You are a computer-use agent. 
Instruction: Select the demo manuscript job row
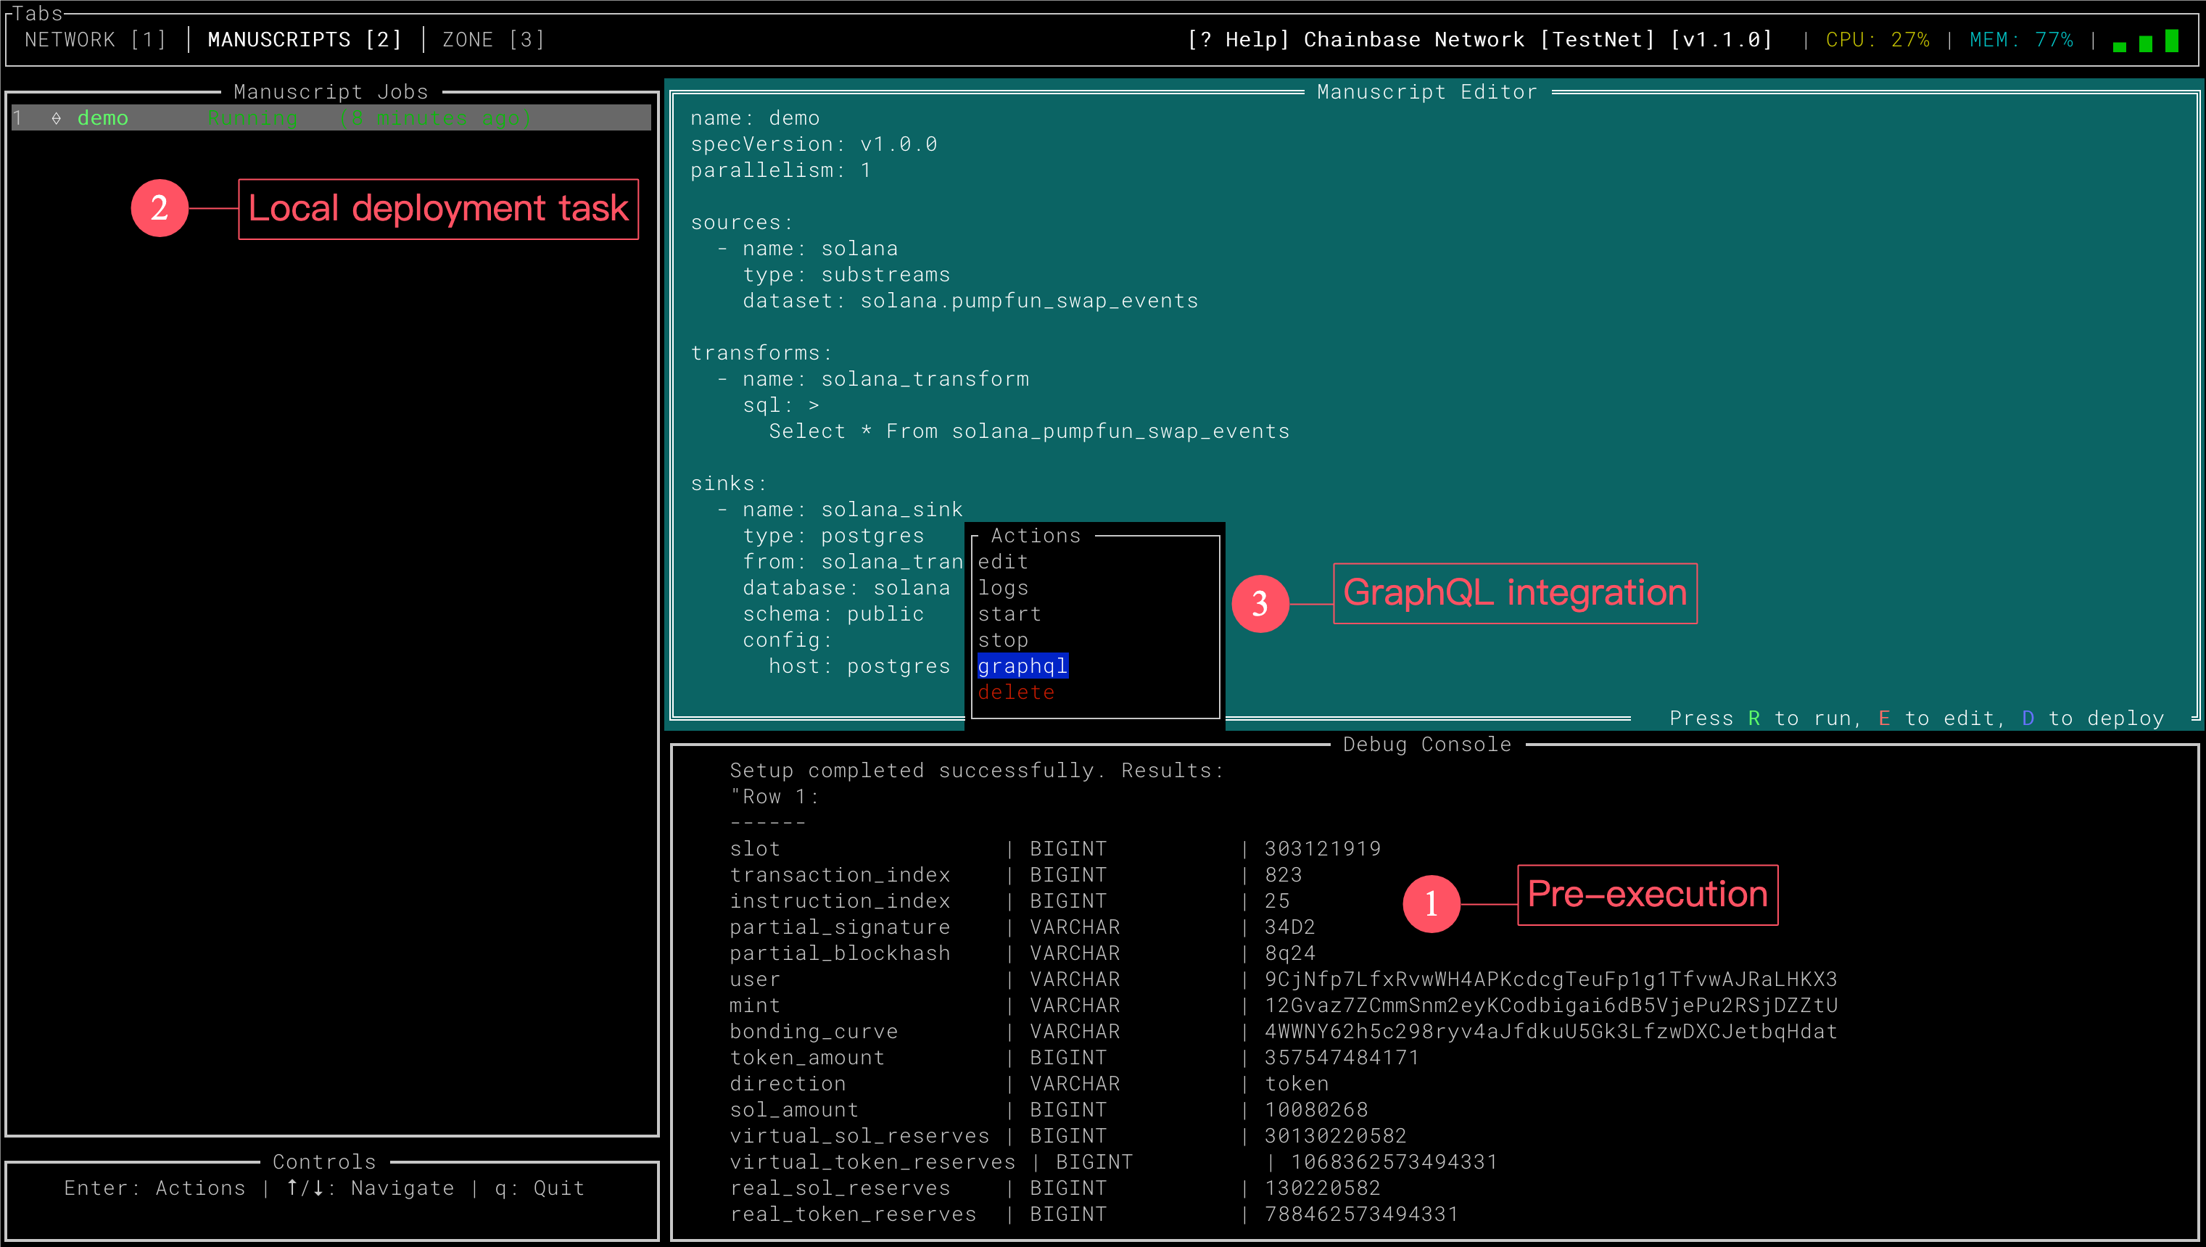(331, 118)
